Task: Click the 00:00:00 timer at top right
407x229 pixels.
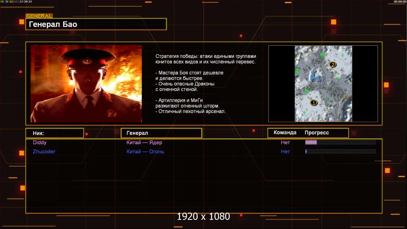Action: 400,2
